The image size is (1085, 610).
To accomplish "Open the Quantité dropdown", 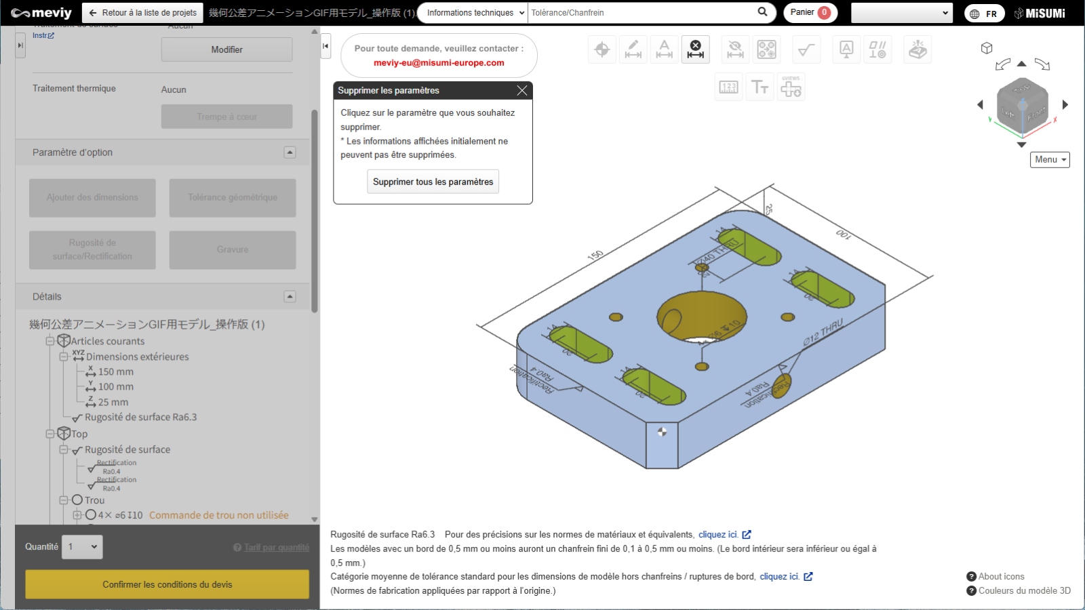I will click(x=82, y=547).
